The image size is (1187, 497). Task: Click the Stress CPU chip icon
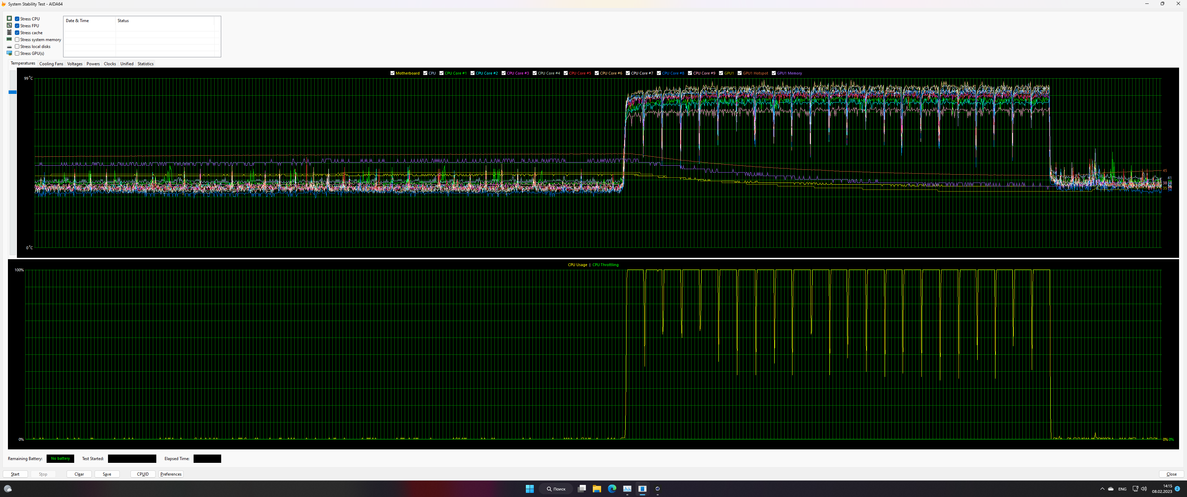click(x=9, y=18)
